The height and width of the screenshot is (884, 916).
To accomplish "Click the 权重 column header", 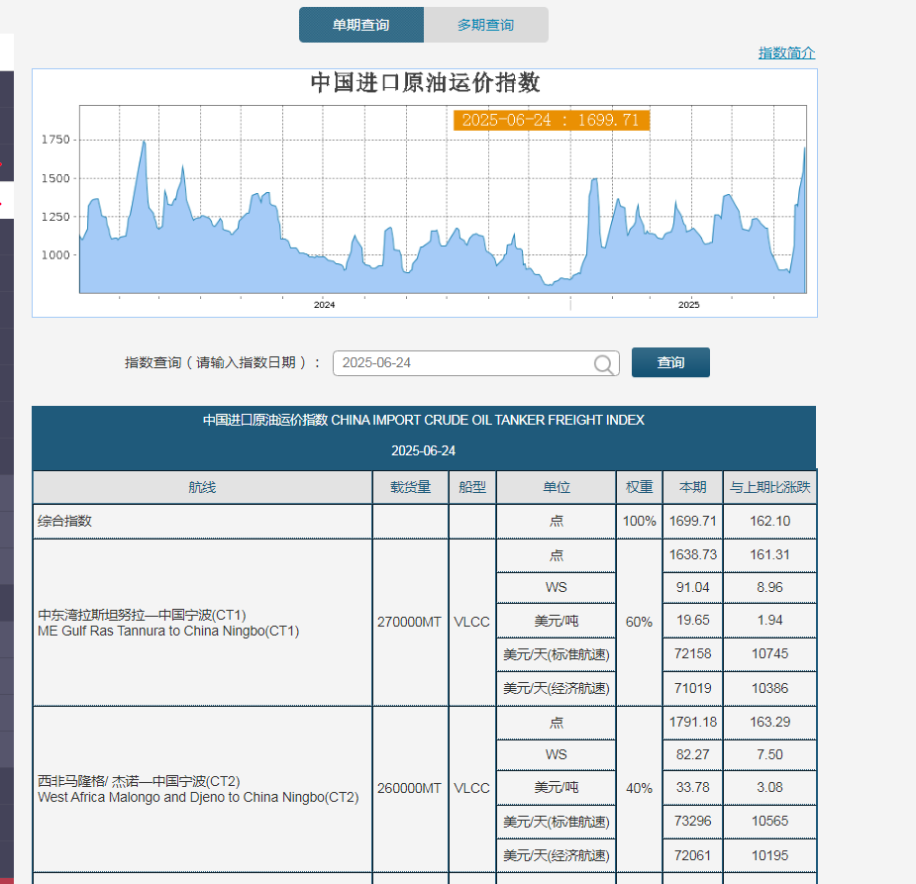I will point(639,487).
